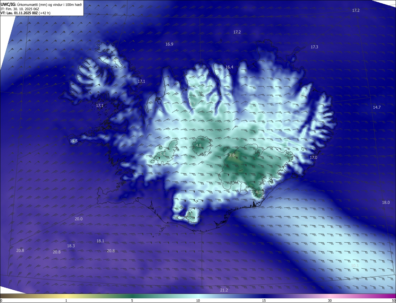Click the 3.6 value on Vatnajökull
The image size is (396, 303).
pos(231,155)
